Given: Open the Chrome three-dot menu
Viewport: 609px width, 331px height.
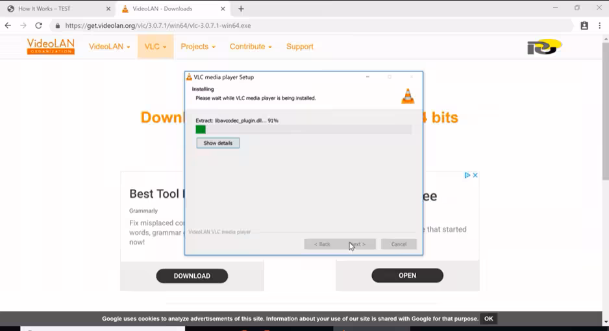Looking at the screenshot, I should click(600, 25).
